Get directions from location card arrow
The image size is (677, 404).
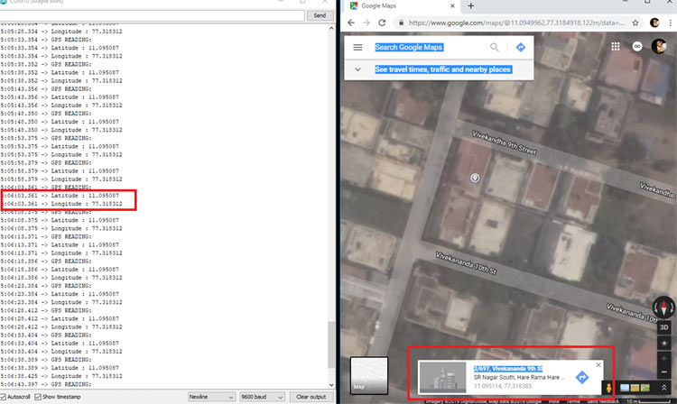(x=582, y=377)
